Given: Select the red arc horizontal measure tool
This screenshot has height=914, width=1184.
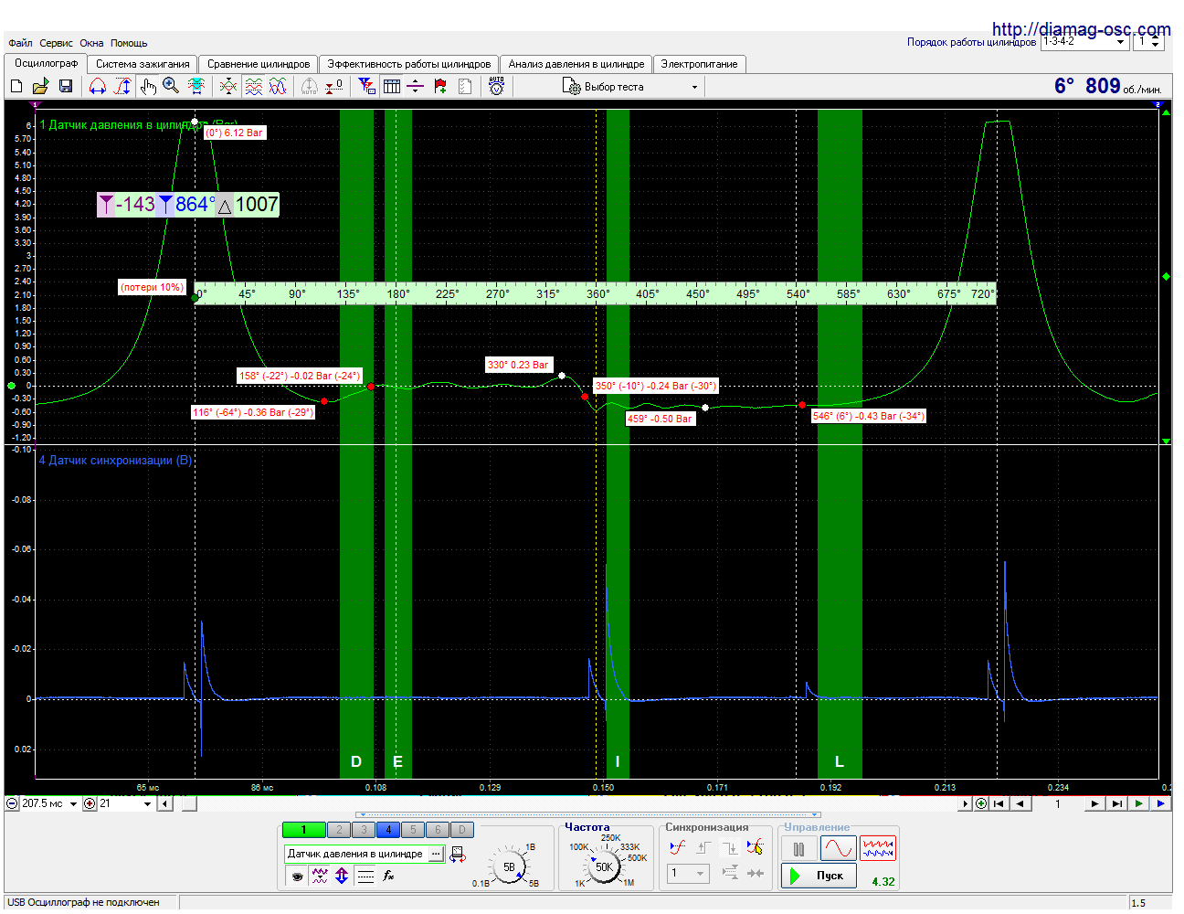Looking at the screenshot, I should tap(98, 86).
